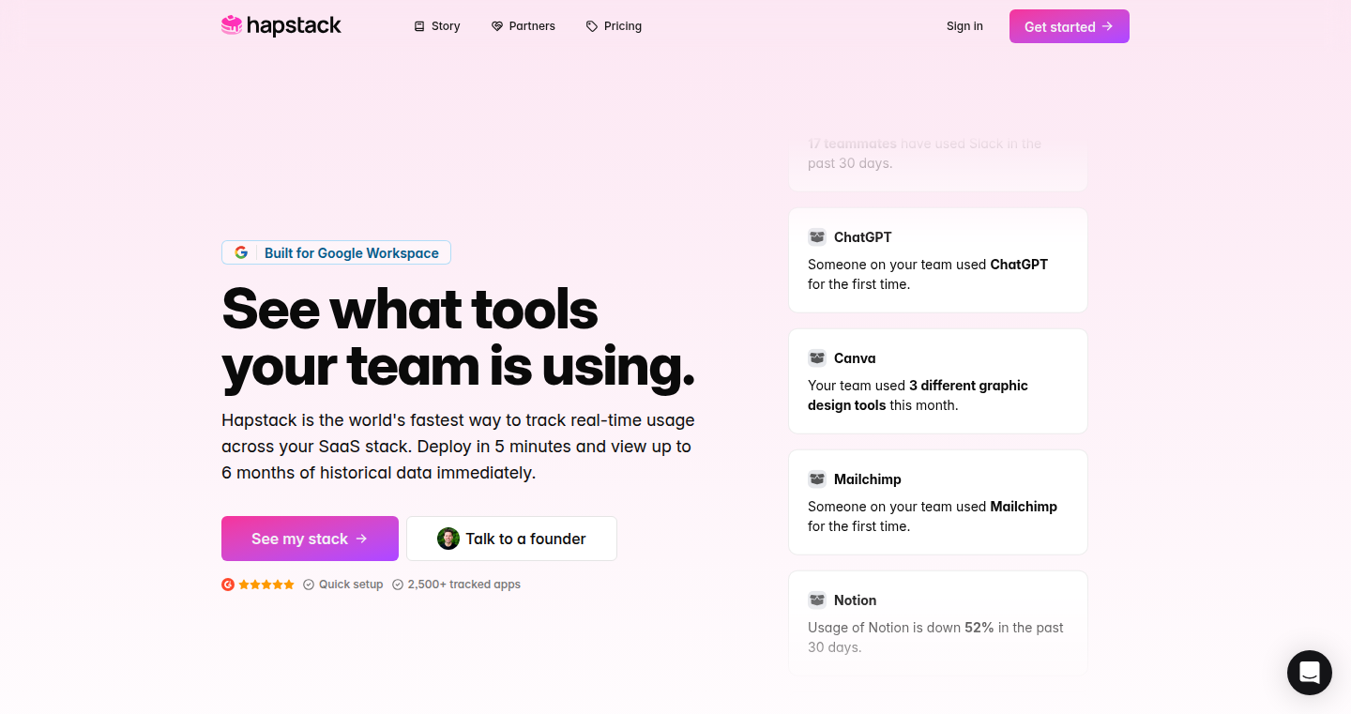Image resolution: width=1351 pixels, height=714 pixels.
Task: Open the Partners menu item
Action: (524, 26)
